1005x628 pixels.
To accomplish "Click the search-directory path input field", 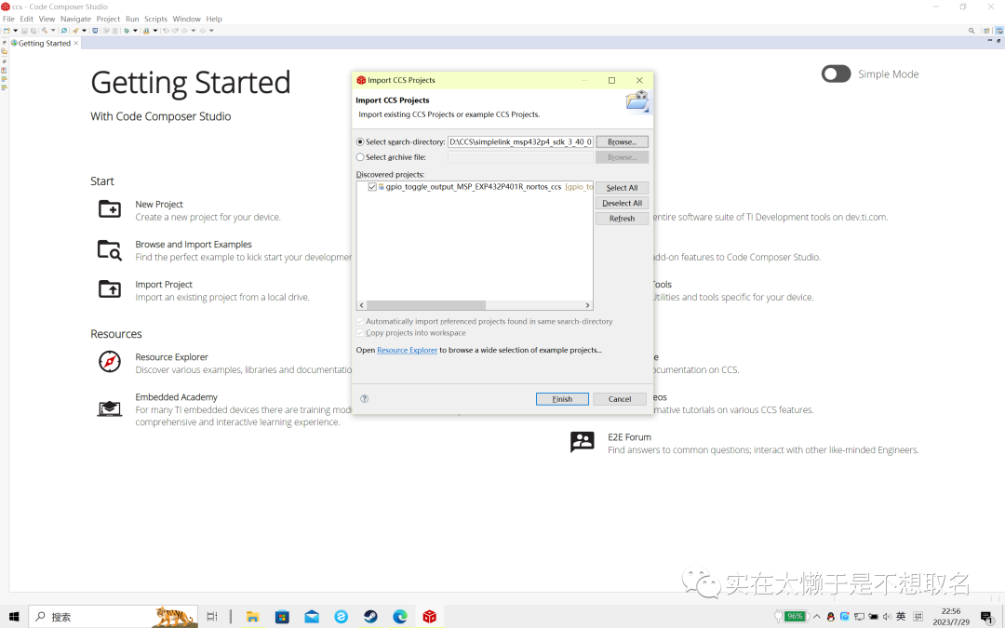I will click(x=520, y=142).
